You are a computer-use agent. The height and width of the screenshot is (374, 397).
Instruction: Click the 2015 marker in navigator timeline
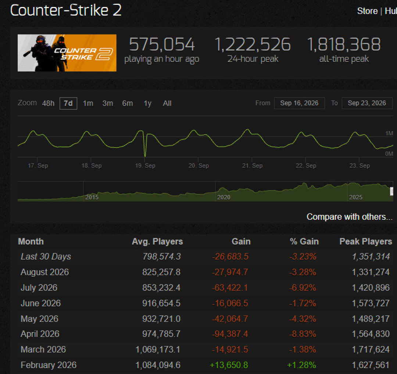tap(92, 197)
